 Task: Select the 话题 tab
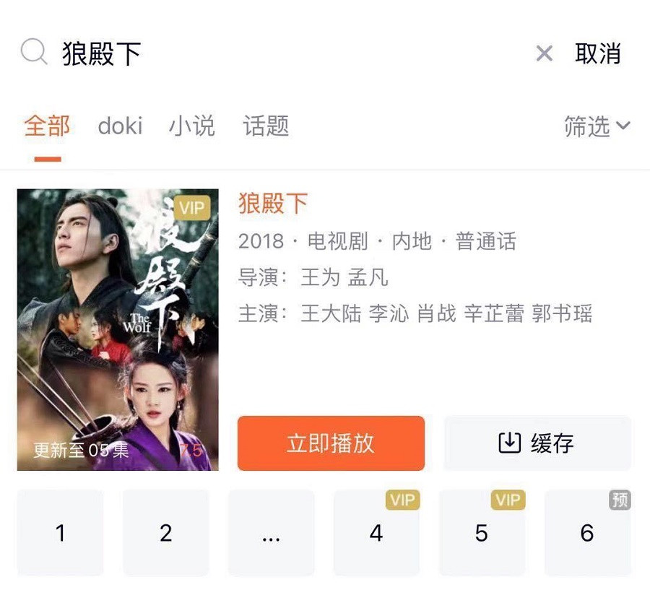266,126
